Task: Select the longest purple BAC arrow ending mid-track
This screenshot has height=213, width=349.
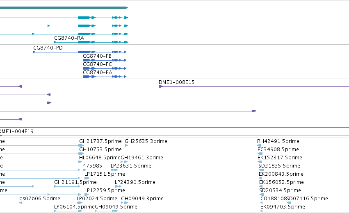Action: click(x=128, y=111)
